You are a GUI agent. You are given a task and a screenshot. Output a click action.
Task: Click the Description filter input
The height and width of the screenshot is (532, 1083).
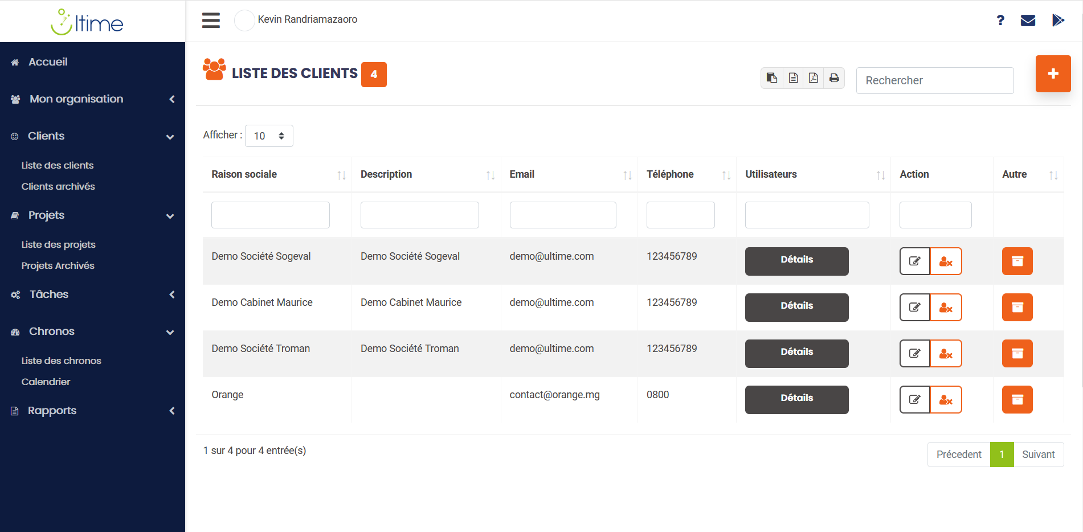click(420, 215)
